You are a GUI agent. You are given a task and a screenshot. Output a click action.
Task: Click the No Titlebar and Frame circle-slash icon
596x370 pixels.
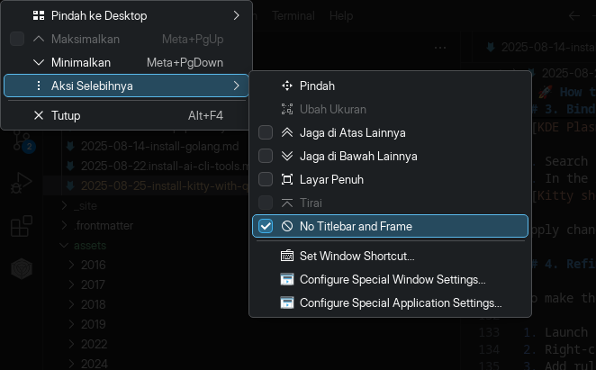[x=287, y=226]
